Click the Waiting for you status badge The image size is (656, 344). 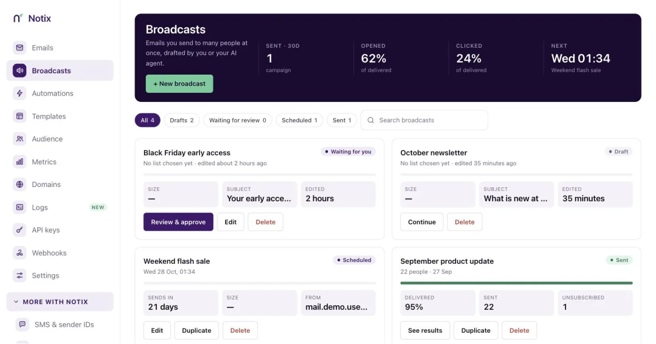click(x=348, y=152)
